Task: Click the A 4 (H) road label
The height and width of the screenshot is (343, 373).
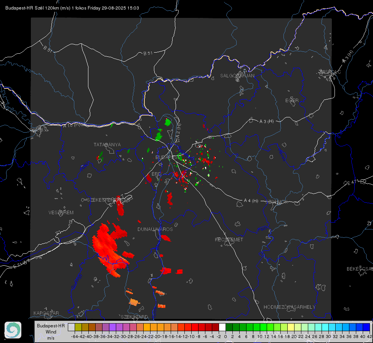Action: [251, 201]
